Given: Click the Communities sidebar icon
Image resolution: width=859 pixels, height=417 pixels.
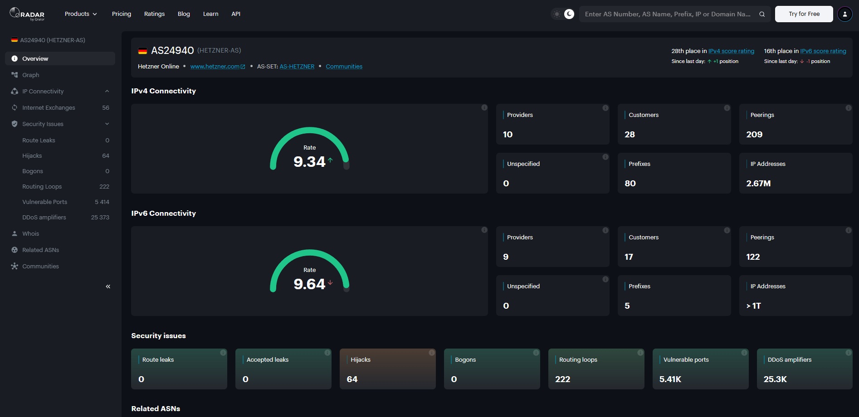Looking at the screenshot, I should 15,266.
